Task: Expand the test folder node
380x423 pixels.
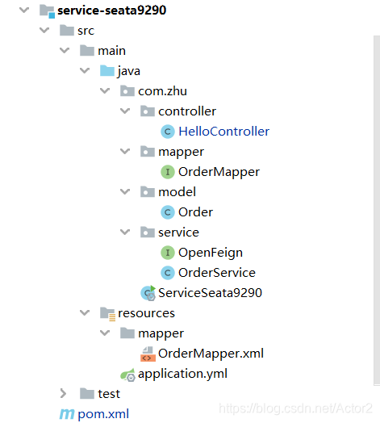Action: [64, 394]
